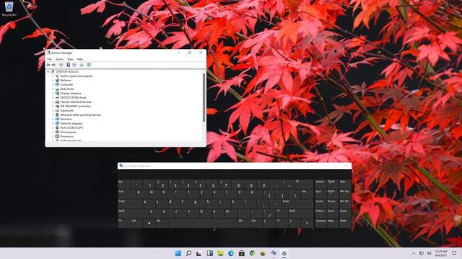
Task: Expand the Disk drives category chevron
Action: click(53, 89)
